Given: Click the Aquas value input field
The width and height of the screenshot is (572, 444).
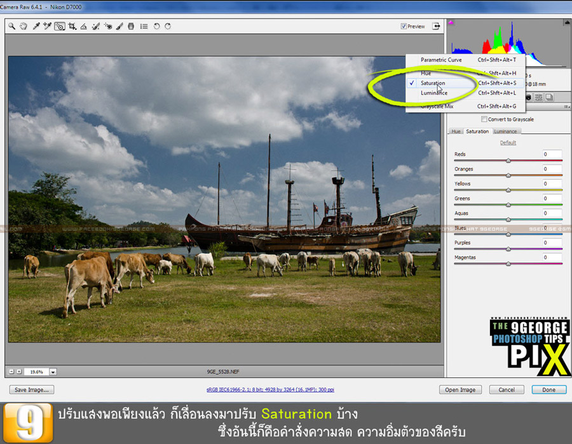Looking at the screenshot, I should click(552, 213).
